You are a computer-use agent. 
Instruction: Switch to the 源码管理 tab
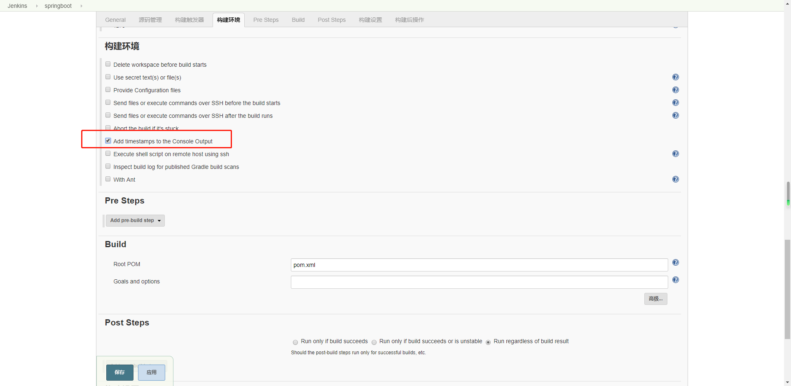(x=150, y=20)
